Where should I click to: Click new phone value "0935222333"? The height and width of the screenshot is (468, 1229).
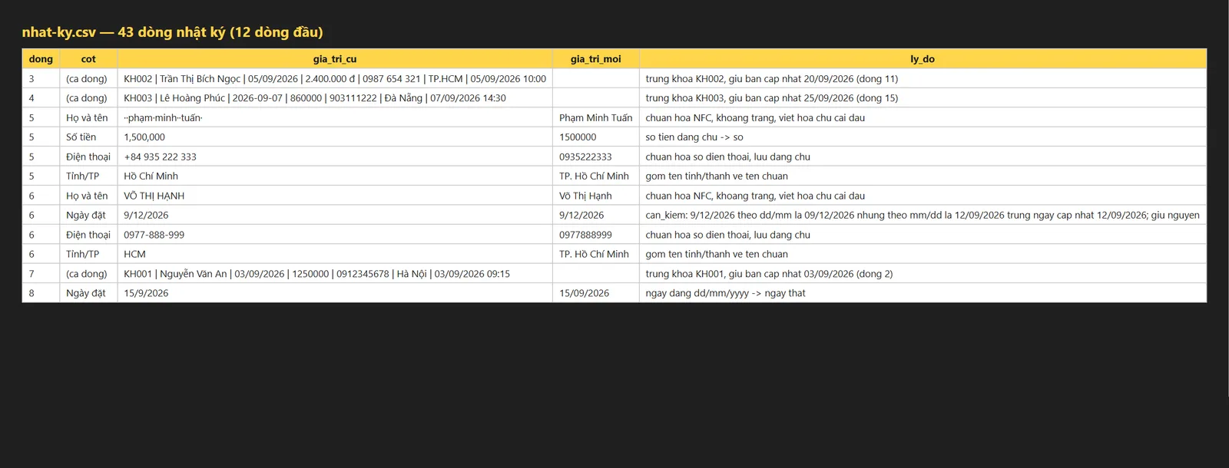585,157
